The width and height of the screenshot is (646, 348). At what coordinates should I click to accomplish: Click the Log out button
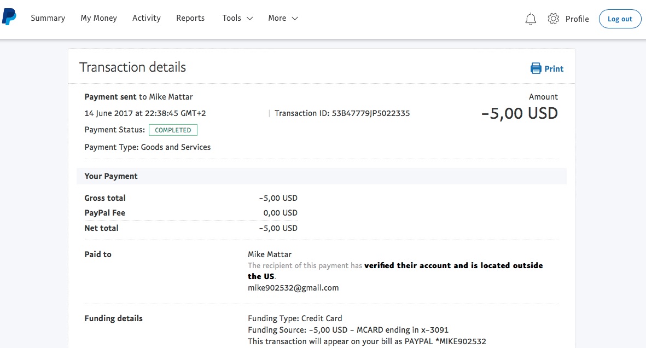click(x=620, y=19)
